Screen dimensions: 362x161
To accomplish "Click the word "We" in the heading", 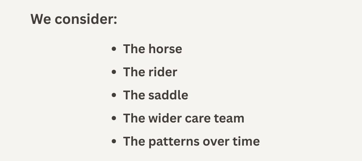I will click(x=41, y=19).
